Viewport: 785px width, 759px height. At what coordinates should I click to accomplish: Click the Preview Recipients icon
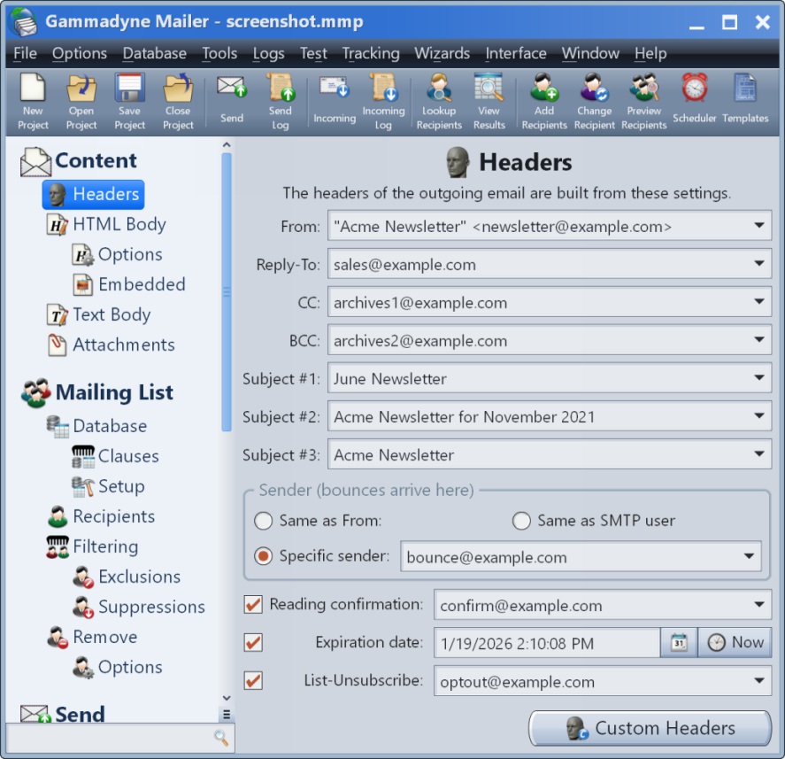click(643, 99)
